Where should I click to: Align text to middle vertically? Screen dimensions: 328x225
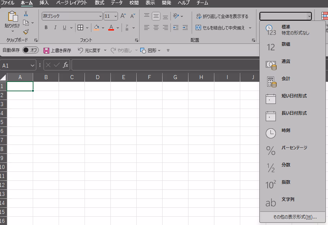tap(156, 16)
